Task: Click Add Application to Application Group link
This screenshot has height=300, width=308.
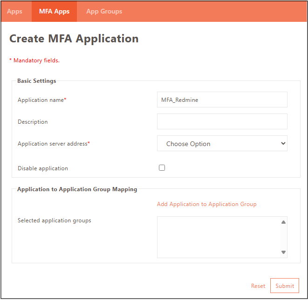Action: (206, 204)
